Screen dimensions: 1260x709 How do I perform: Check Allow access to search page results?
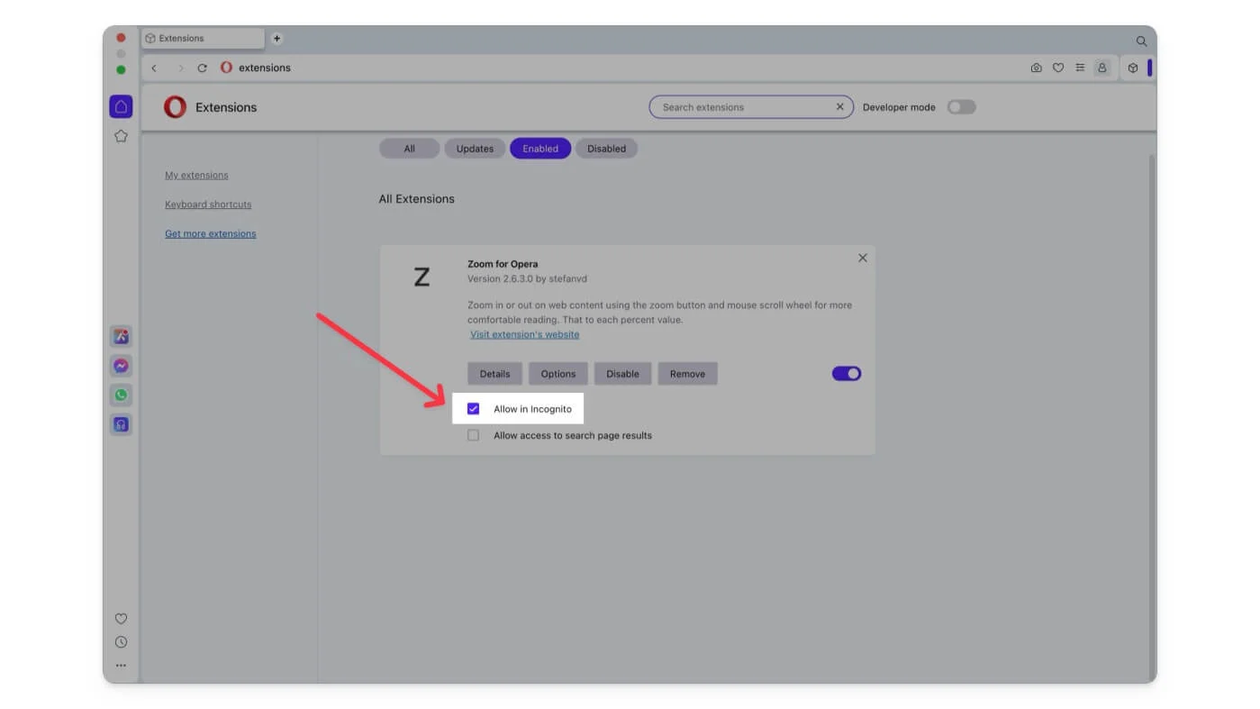click(x=474, y=435)
